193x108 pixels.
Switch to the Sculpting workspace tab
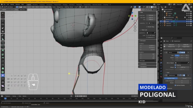tap(42, 5)
